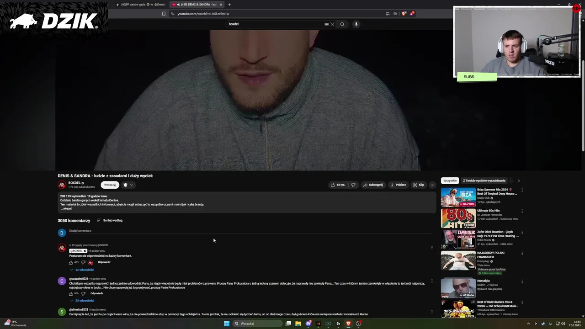585x329 pixels.
Task: Dislike the @czapajev8236 comment
Action: [x=83, y=293]
